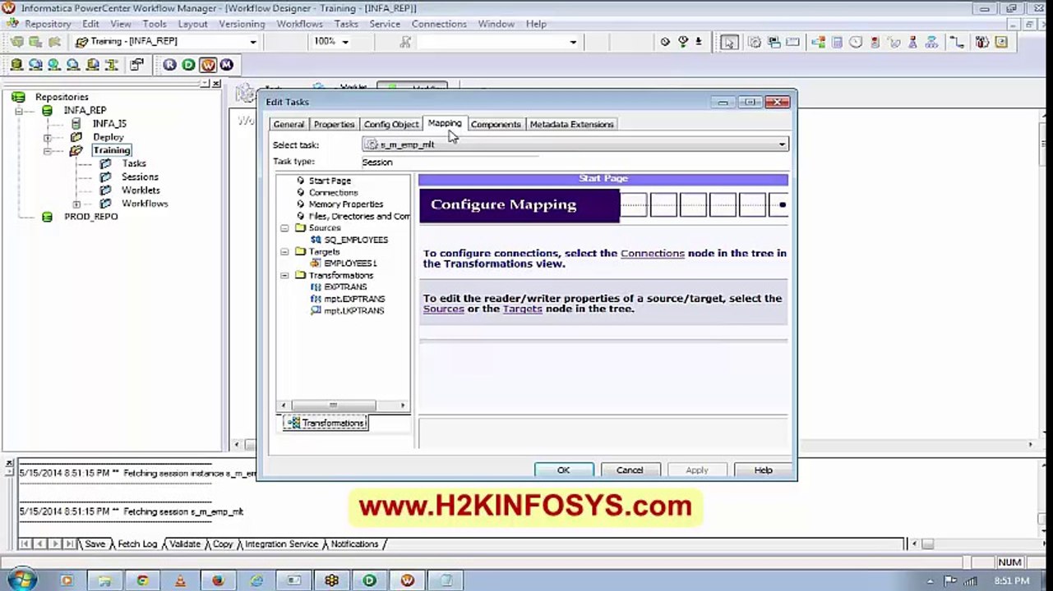Open the Repository menu
The width and height of the screenshot is (1053, 591).
[48, 24]
